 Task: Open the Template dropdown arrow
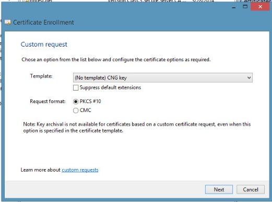(249, 78)
